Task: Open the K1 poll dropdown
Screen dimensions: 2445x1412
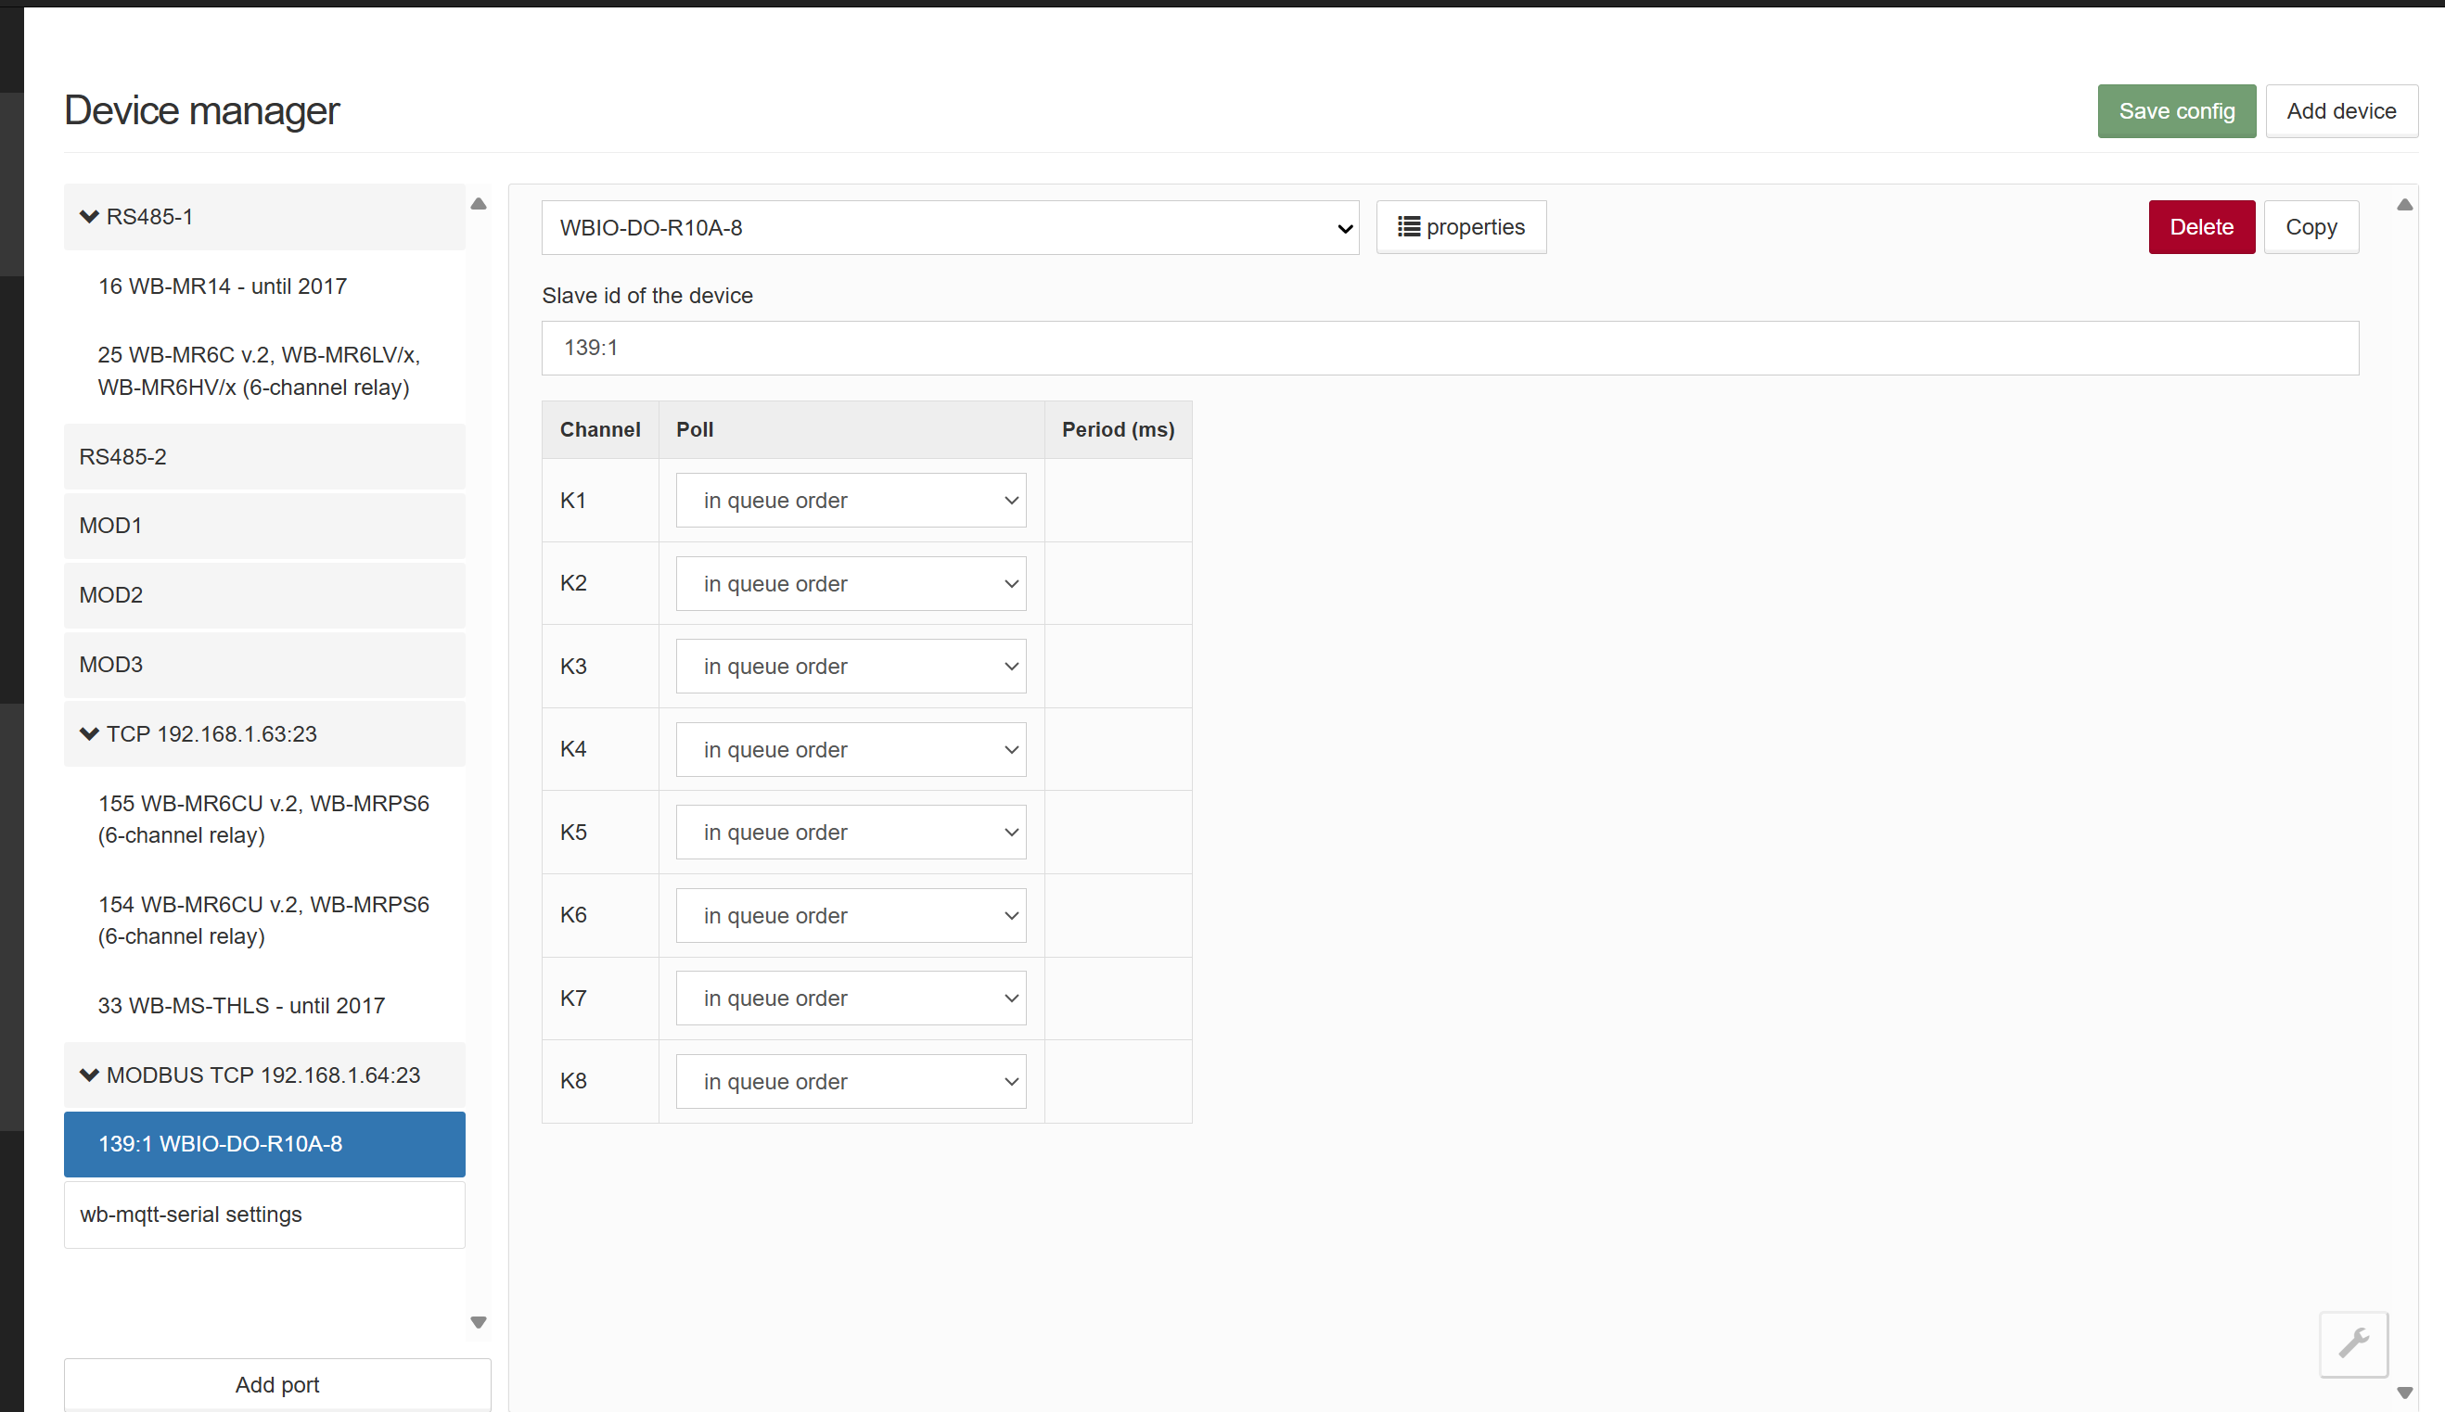Action: pos(850,501)
